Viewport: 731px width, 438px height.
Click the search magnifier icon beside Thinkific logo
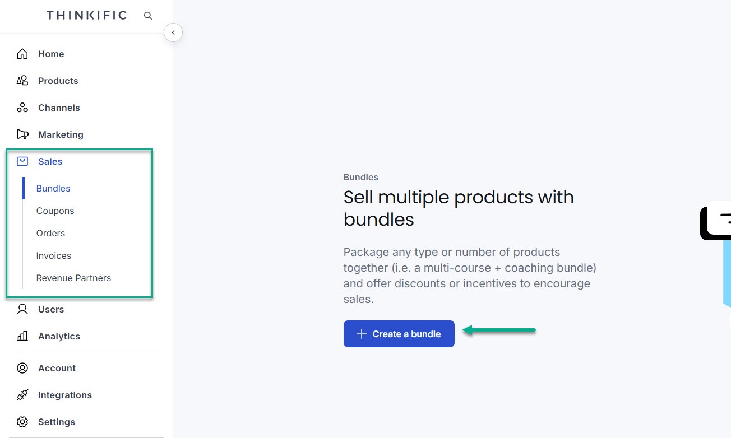[x=148, y=16]
